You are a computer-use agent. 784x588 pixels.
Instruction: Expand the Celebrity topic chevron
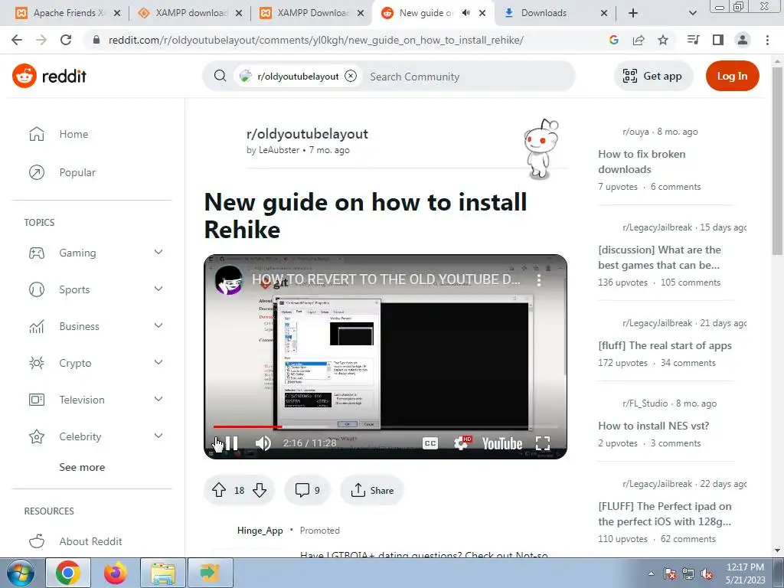[158, 436]
